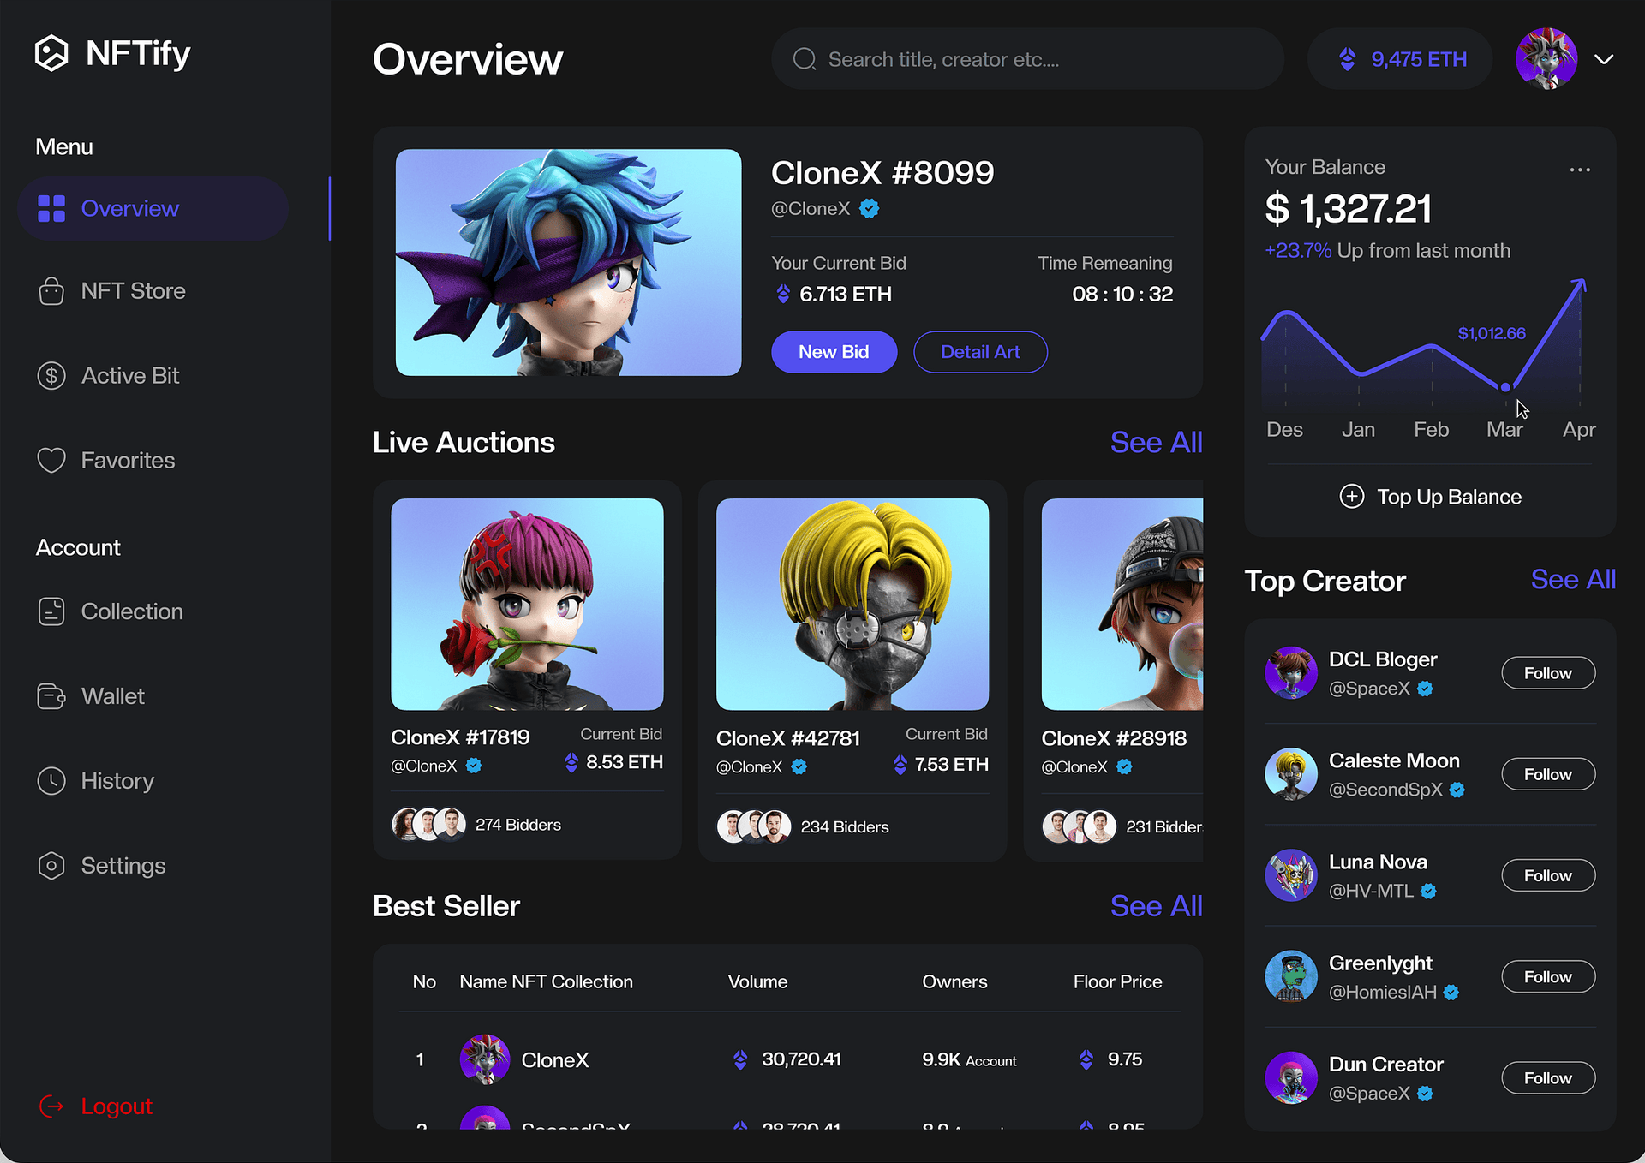This screenshot has height=1163, width=1645.
Task: Click the 7.53 ETH current bid
Action: coord(941,764)
